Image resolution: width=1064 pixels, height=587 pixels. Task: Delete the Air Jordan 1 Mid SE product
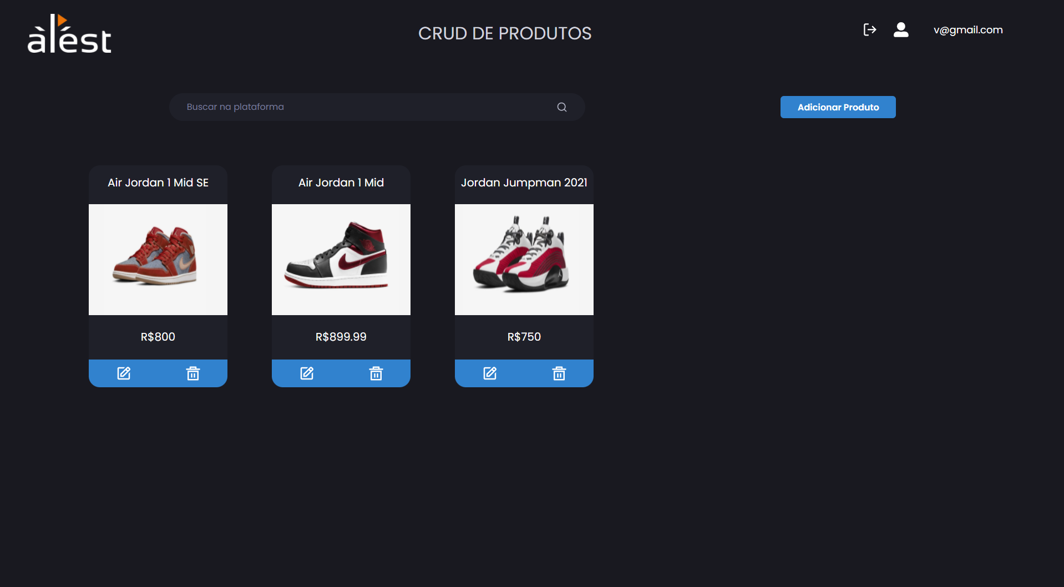coord(192,373)
